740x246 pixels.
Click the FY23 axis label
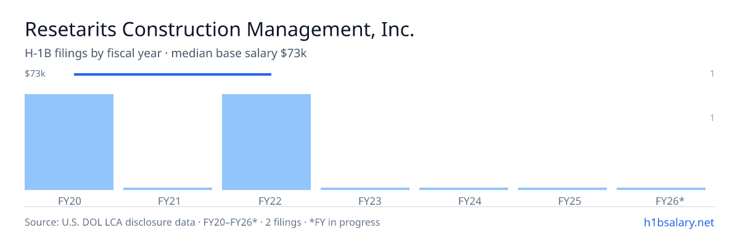pos(365,200)
